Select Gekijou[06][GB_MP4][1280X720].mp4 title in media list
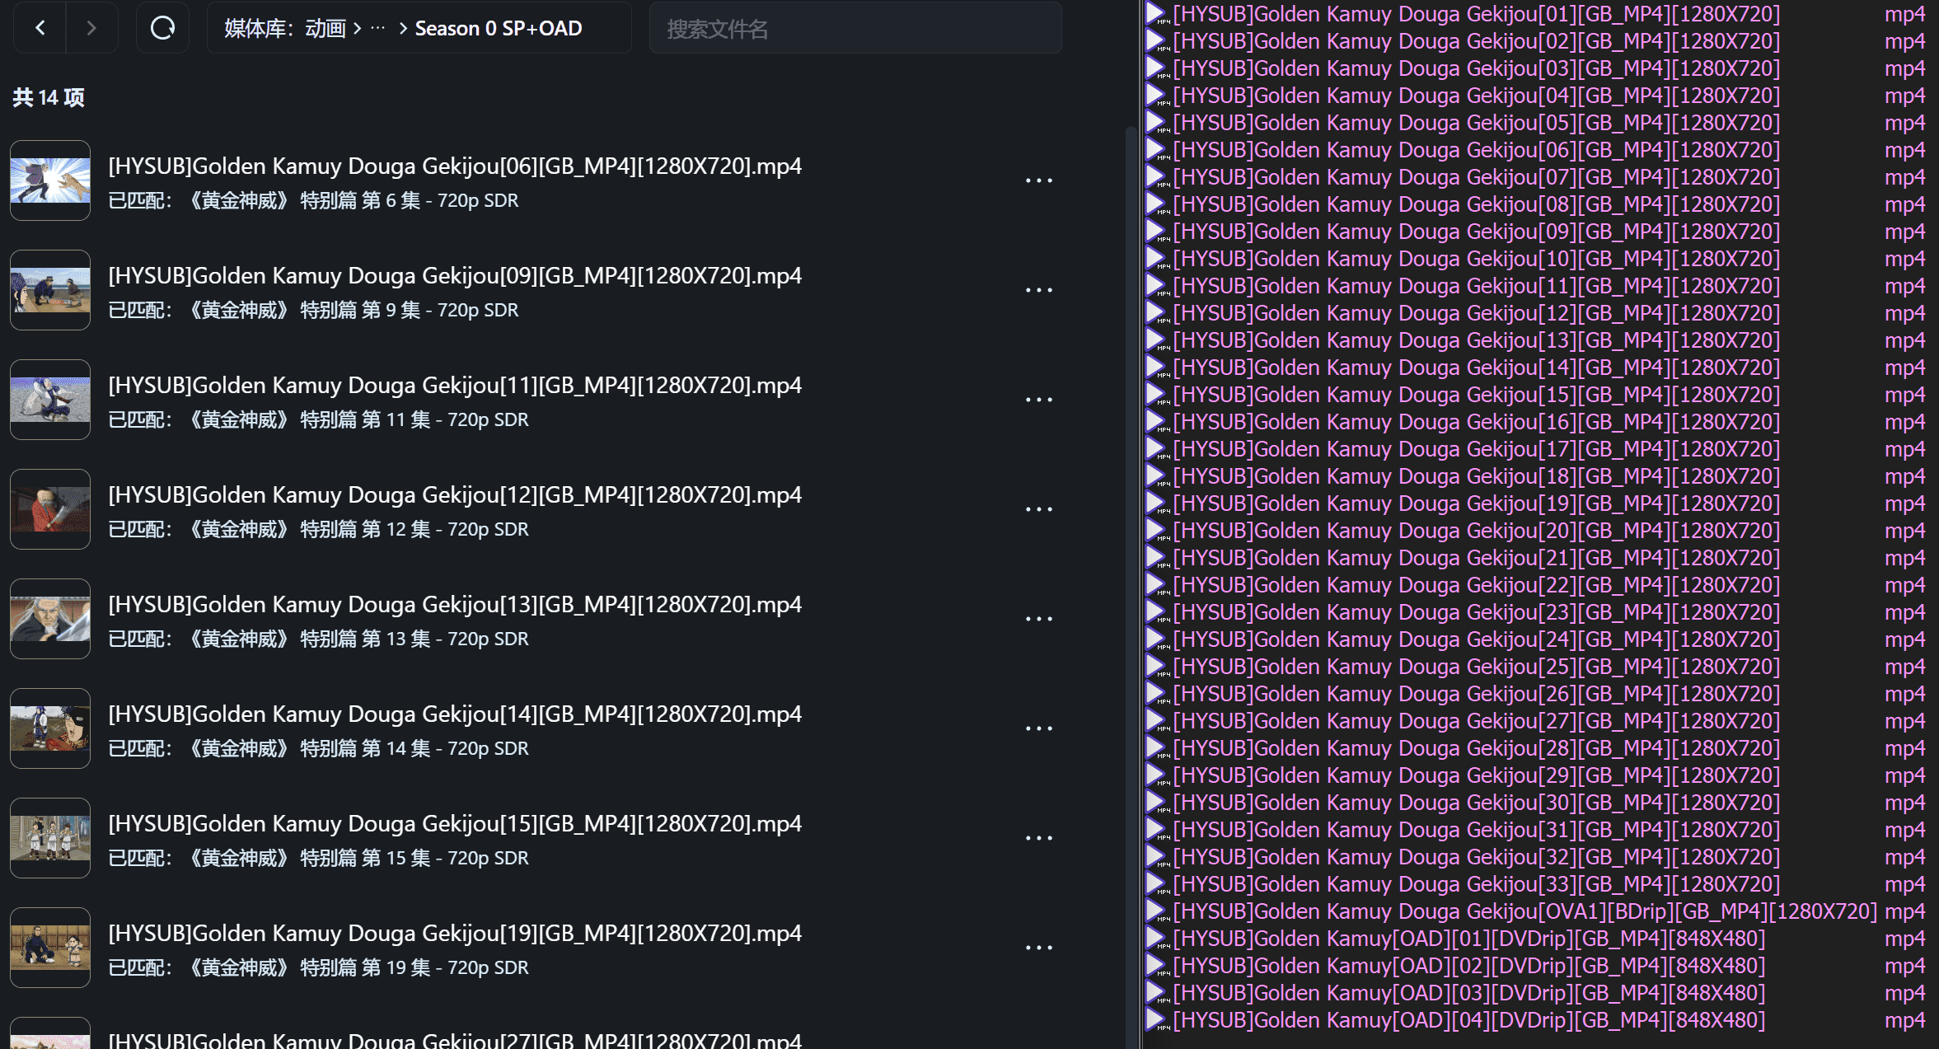 pyautogui.click(x=455, y=166)
